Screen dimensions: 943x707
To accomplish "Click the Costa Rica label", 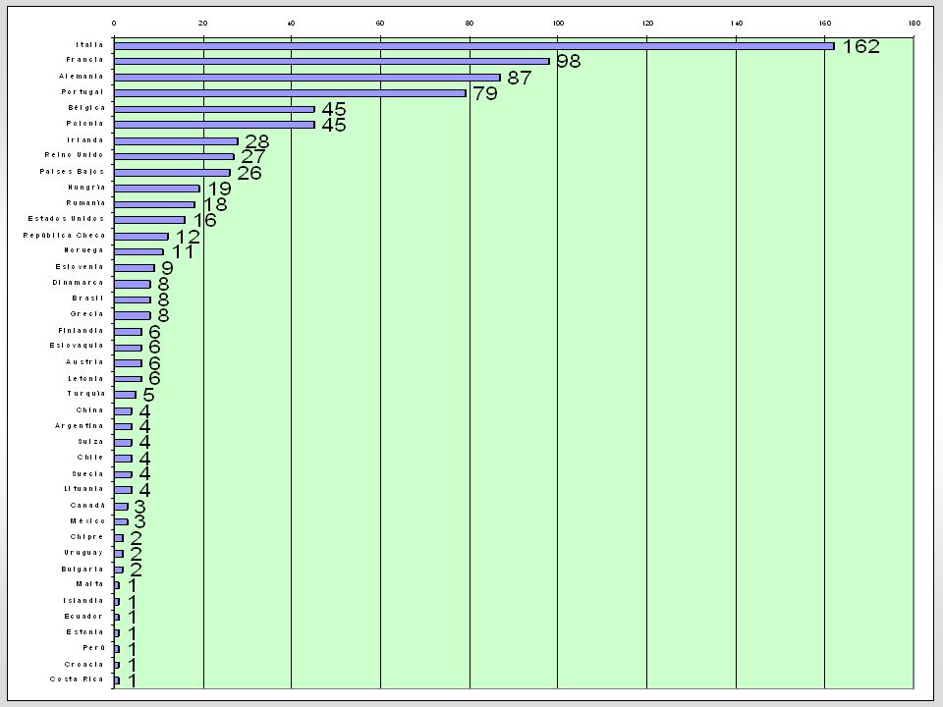I will coord(77,680).
